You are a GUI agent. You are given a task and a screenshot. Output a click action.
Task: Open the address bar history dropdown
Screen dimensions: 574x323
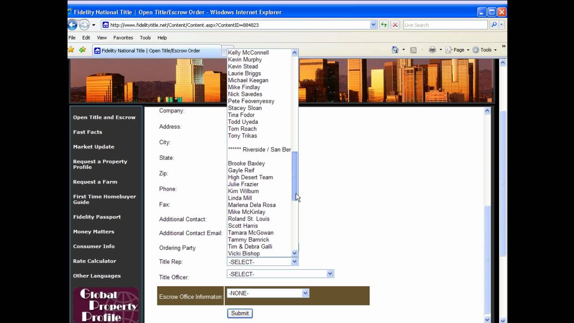(373, 25)
